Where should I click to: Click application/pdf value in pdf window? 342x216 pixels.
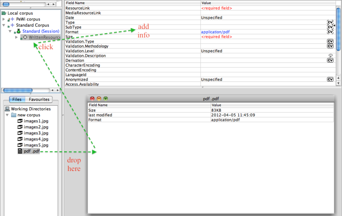pyautogui.click(x=225, y=120)
